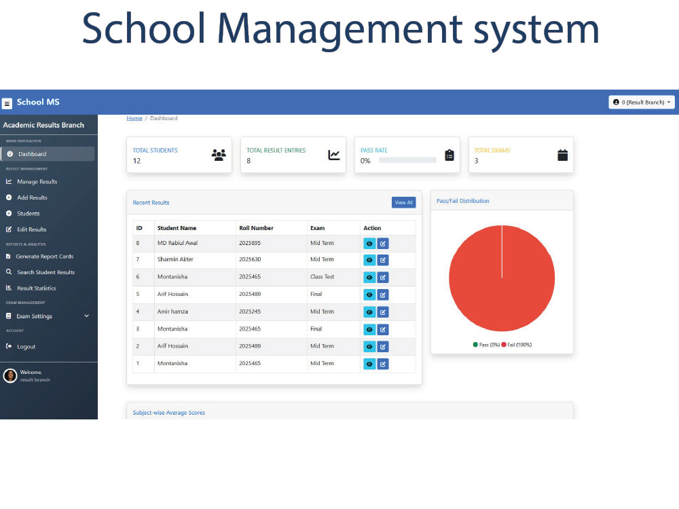Open the Result Branch user dropdown
Viewport: 679px width, 509px height.
pos(642,102)
